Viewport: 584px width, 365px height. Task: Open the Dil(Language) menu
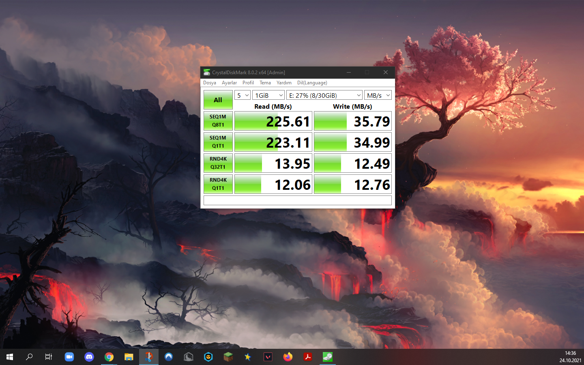[312, 83]
